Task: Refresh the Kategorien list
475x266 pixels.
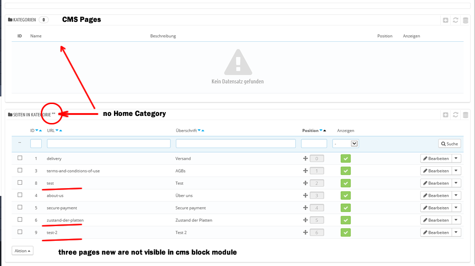Action: pyautogui.click(x=456, y=20)
